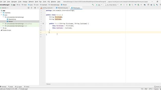Select the app module node
Viewport: 161px width, 90px height.
click(x=3, y=10)
